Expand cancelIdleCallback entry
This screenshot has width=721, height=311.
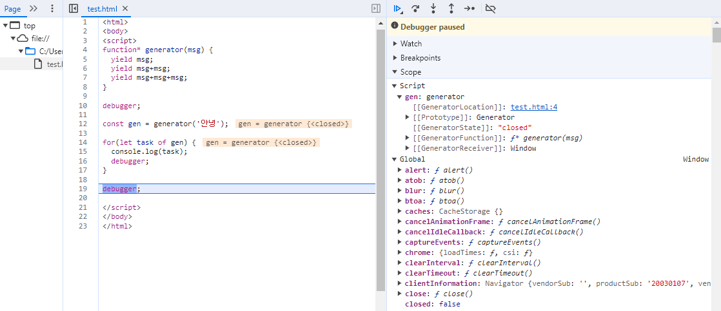pos(400,232)
